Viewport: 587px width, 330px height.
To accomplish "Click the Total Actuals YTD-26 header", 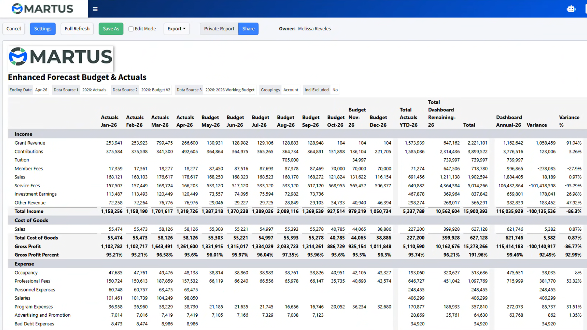I will pos(408,117).
